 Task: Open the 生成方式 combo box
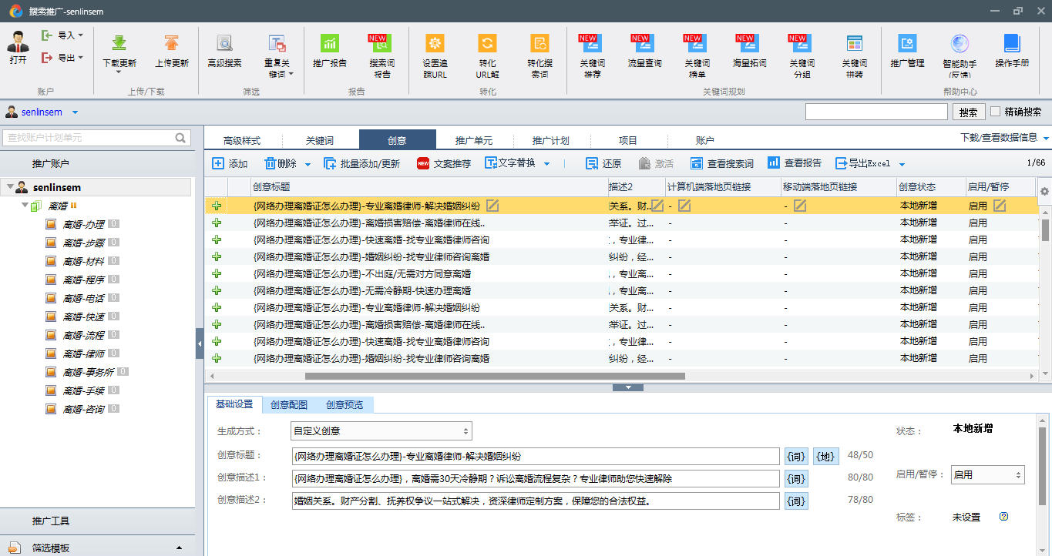pyautogui.click(x=381, y=431)
